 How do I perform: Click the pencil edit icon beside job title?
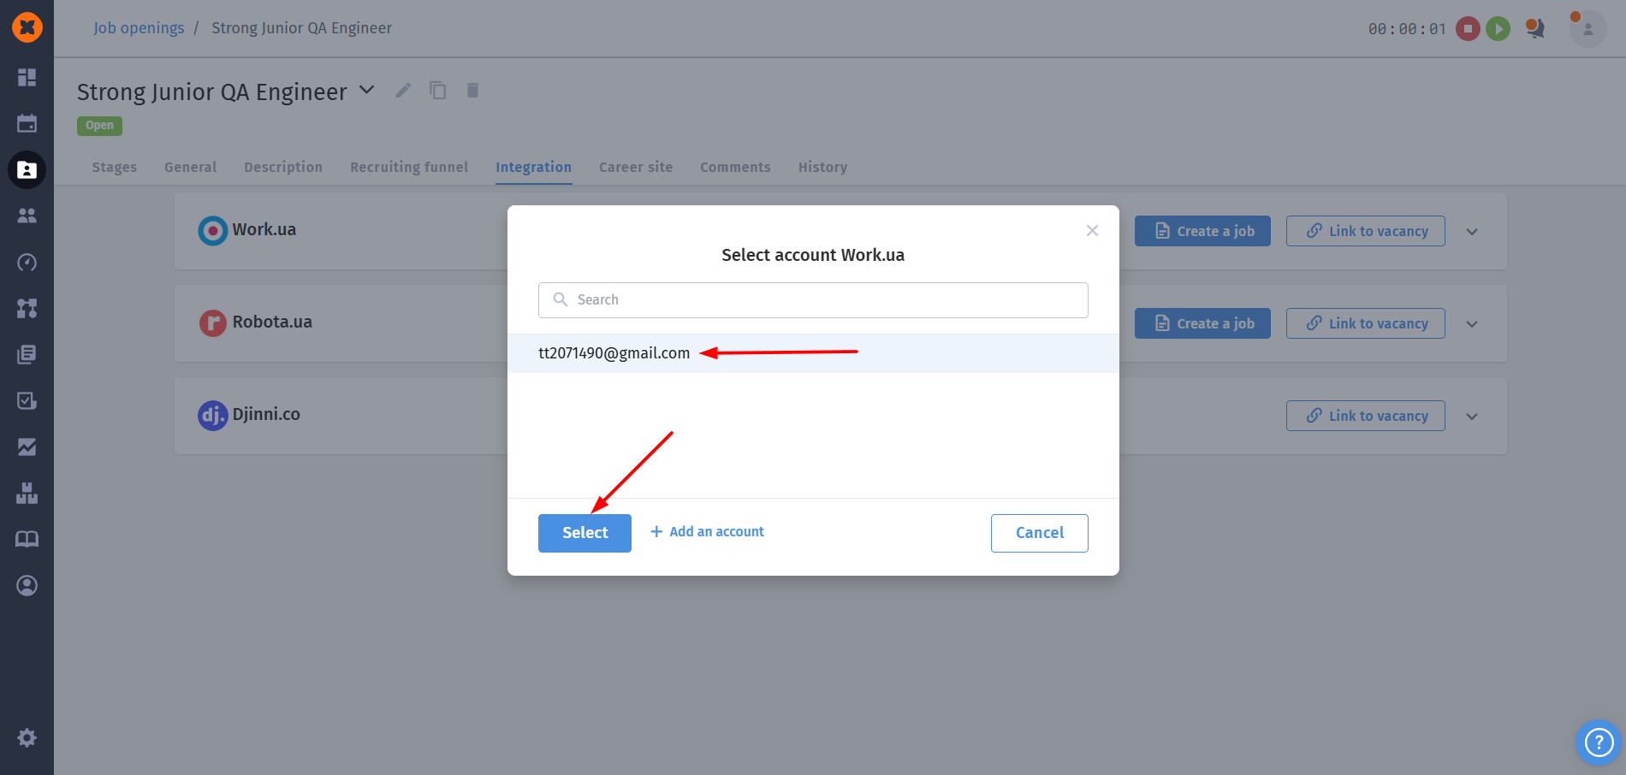pos(403,90)
